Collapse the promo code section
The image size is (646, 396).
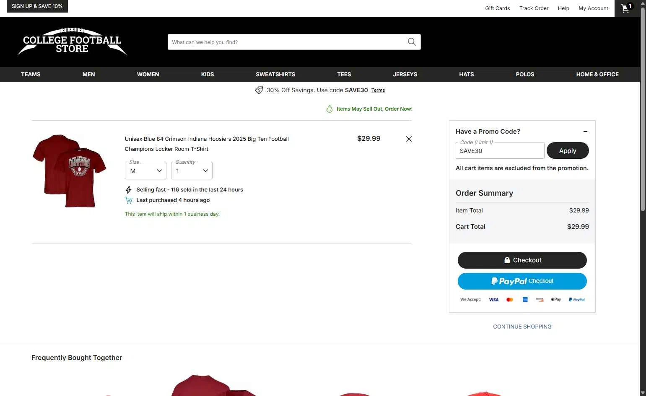585,132
